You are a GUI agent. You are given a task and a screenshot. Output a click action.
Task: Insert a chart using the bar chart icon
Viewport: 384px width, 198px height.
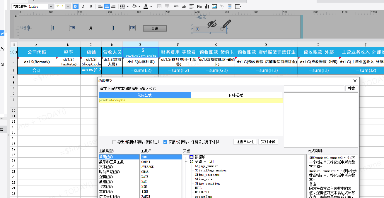click(x=207, y=6)
